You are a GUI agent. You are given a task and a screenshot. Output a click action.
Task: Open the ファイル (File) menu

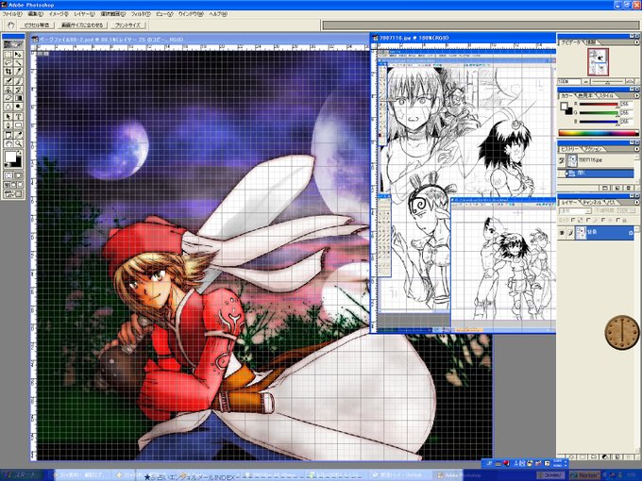(x=12, y=14)
